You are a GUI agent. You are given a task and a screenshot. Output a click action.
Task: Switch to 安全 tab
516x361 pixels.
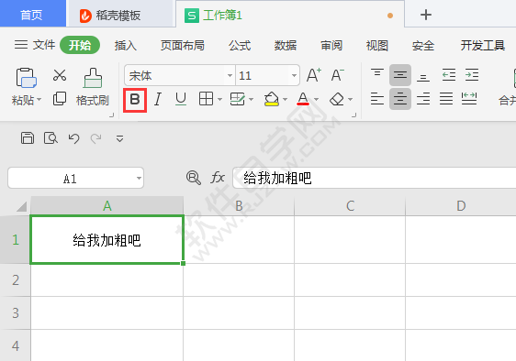coord(423,45)
